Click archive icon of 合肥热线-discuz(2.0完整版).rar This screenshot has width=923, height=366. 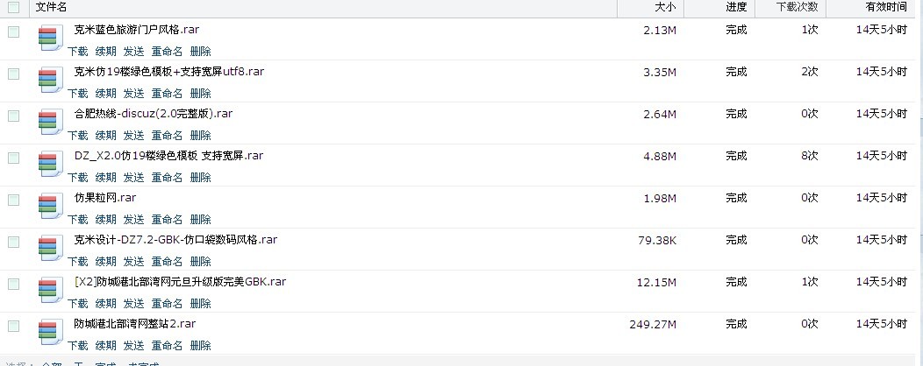point(49,123)
